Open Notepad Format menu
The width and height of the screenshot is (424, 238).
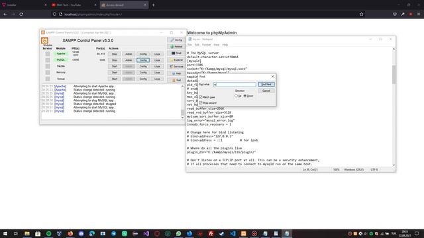click(206, 45)
